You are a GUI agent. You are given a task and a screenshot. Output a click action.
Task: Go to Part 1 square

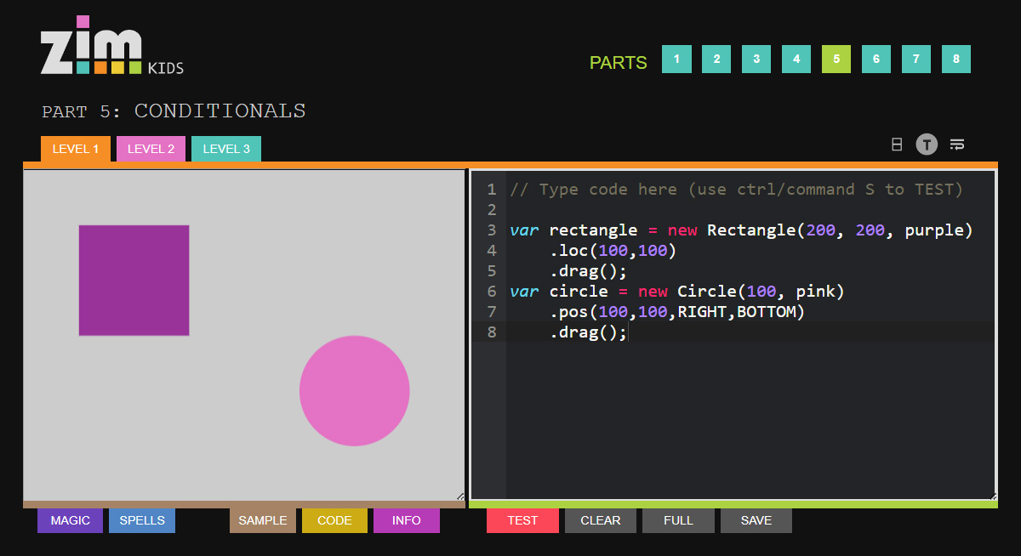[x=676, y=60]
